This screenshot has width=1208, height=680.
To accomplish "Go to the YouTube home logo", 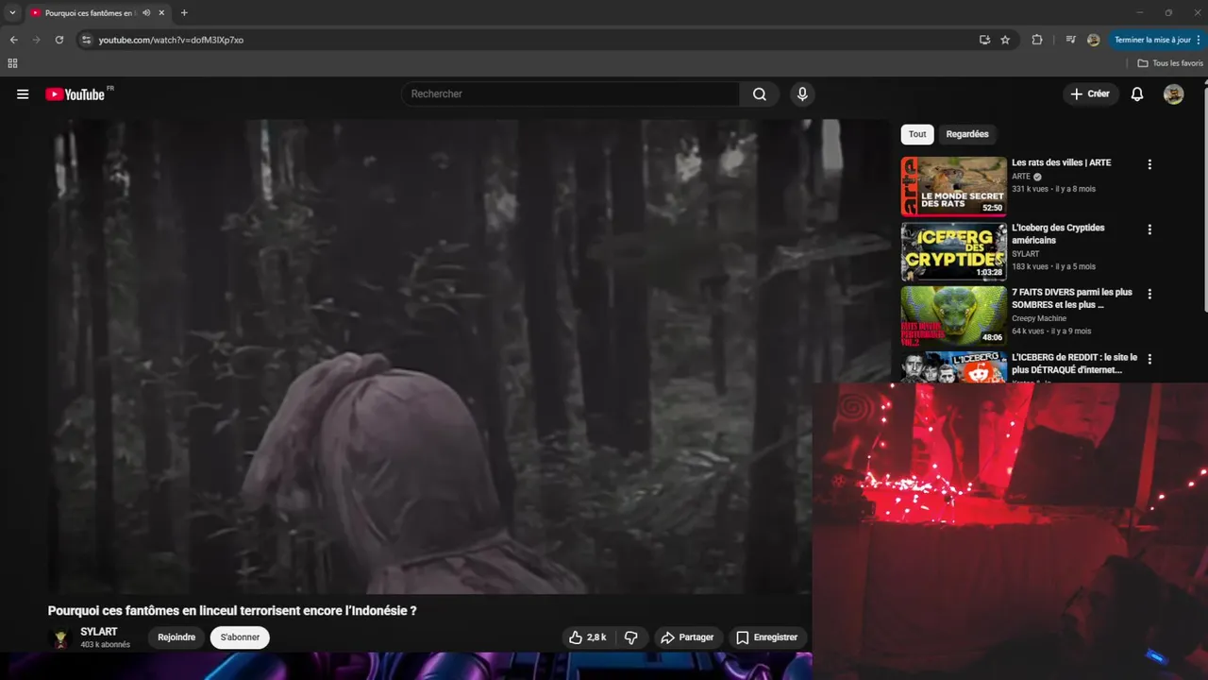I will pos(75,94).
